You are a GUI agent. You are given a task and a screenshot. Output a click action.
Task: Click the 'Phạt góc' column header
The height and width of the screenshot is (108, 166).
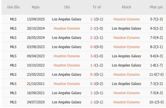157,7
